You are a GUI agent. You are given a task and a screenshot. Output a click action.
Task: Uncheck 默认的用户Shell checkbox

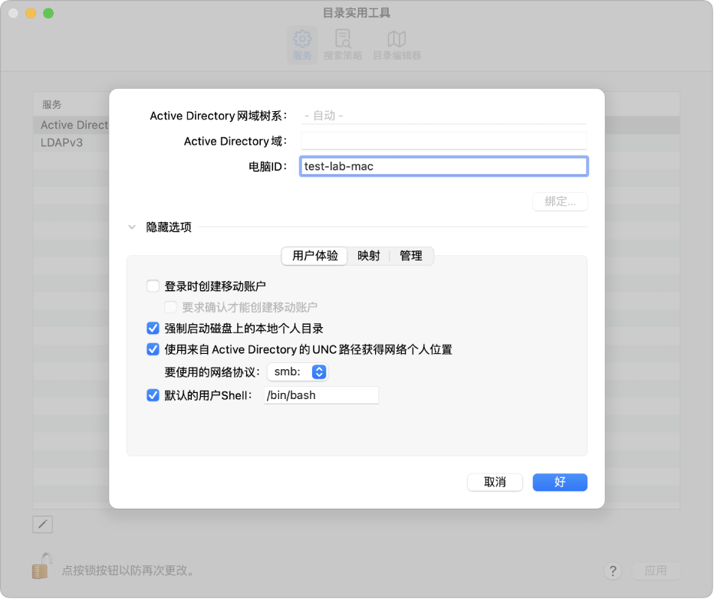(x=153, y=395)
